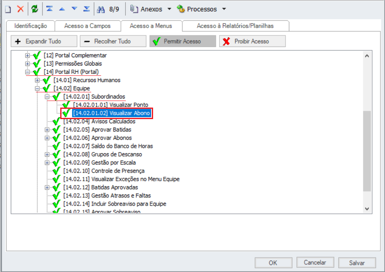Image resolution: width=385 pixels, height=272 pixels.
Task: Click the red X delete icon
Action: pos(20,9)
